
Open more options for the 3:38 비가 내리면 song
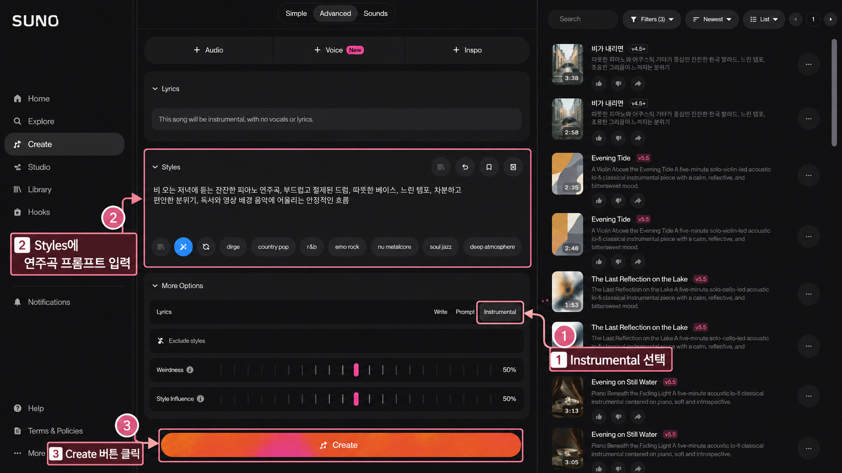coord(808,64)
